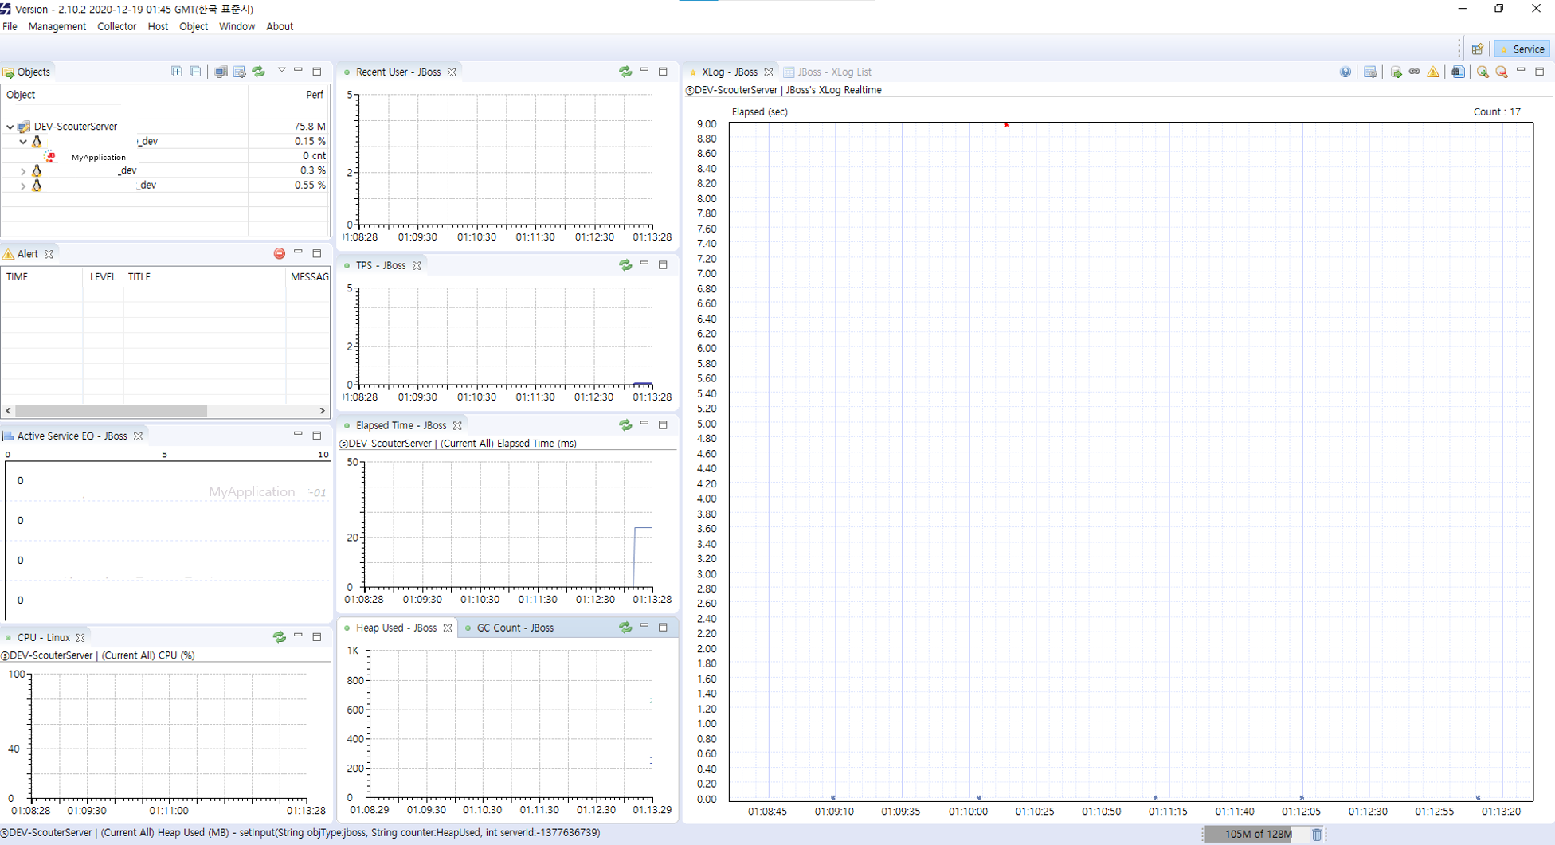Select the MyApplication tree item

[99, 157]
